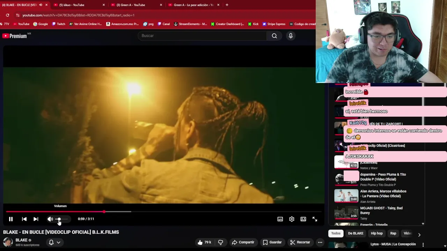Open the Kick bookmark

[x=253, y=24]
